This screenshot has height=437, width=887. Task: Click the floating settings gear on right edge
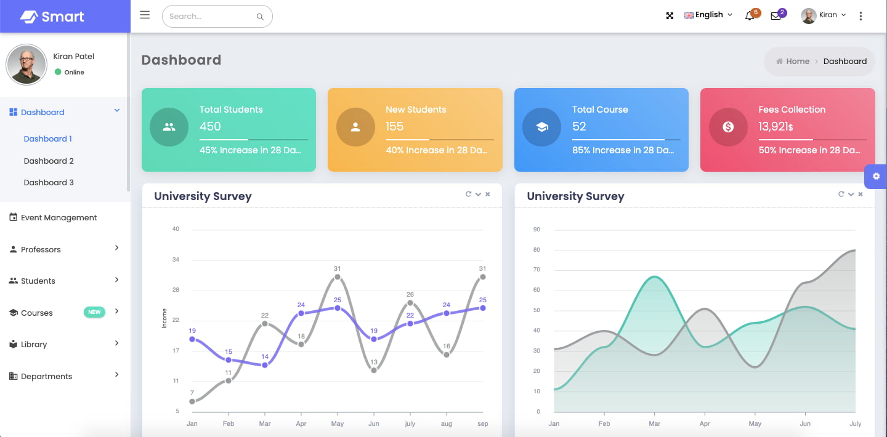876,177
